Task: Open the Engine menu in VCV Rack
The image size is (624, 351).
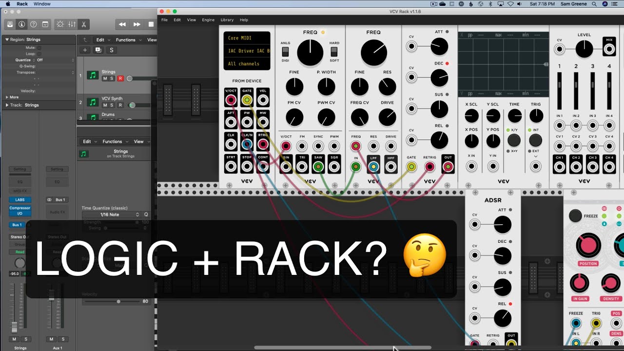Action: pyautogui.click(x=208, y=20)
